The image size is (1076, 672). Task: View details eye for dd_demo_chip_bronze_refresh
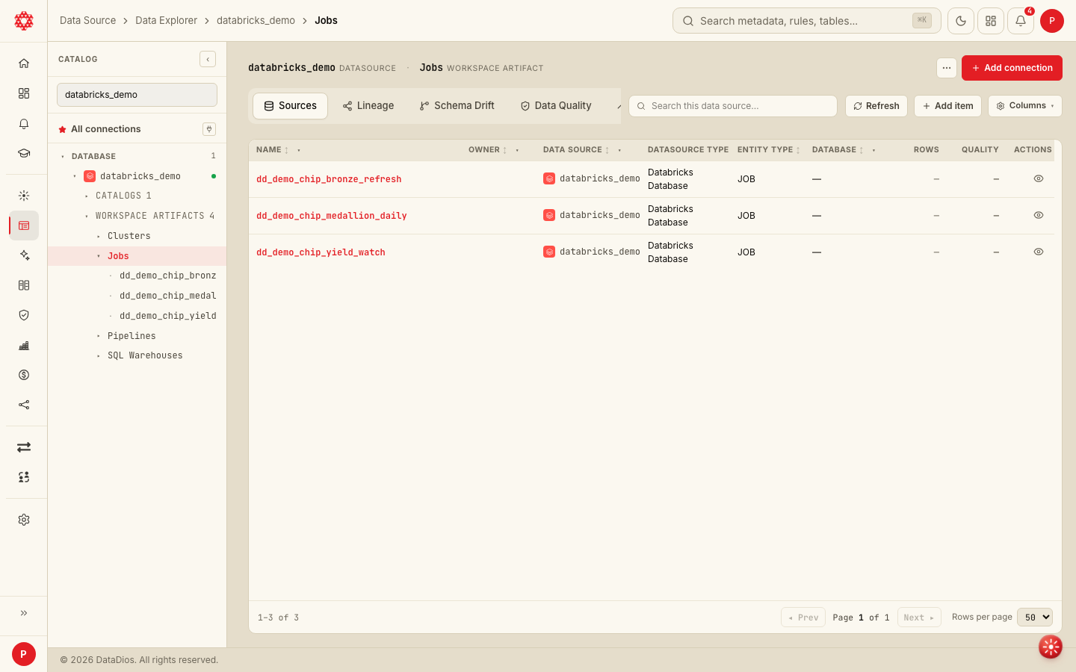pyautogui.click(x=1039, y=179)
